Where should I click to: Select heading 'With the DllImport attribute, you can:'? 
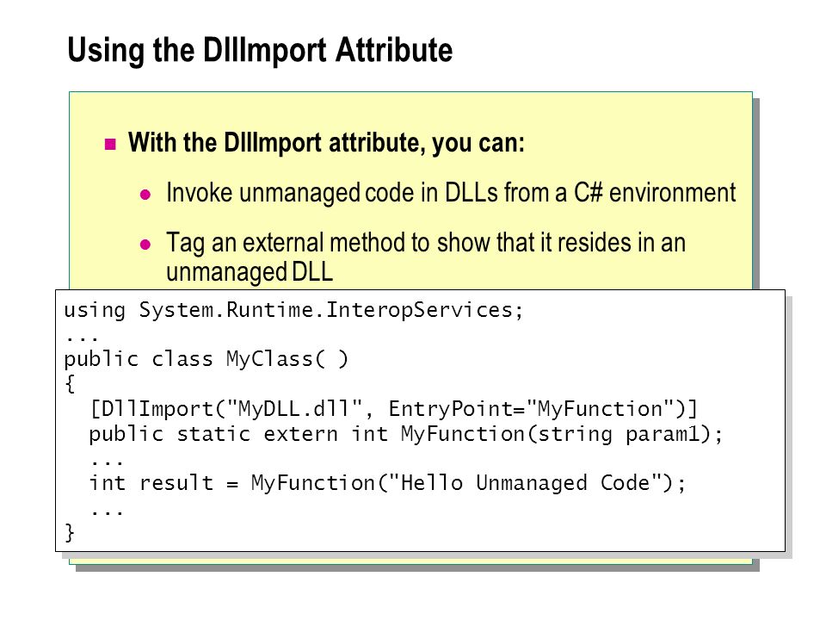click(327, 143)
